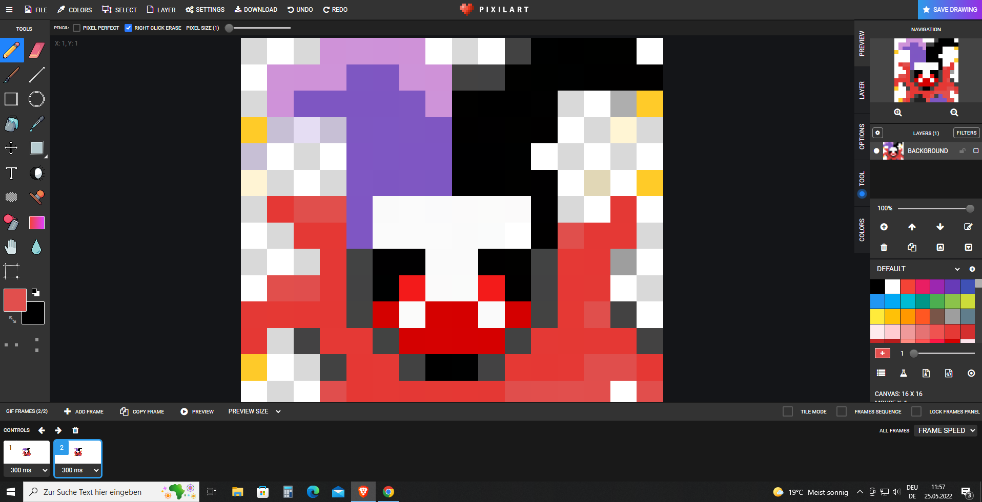
Task: Delete selected GIF frame
Action: 75,430
